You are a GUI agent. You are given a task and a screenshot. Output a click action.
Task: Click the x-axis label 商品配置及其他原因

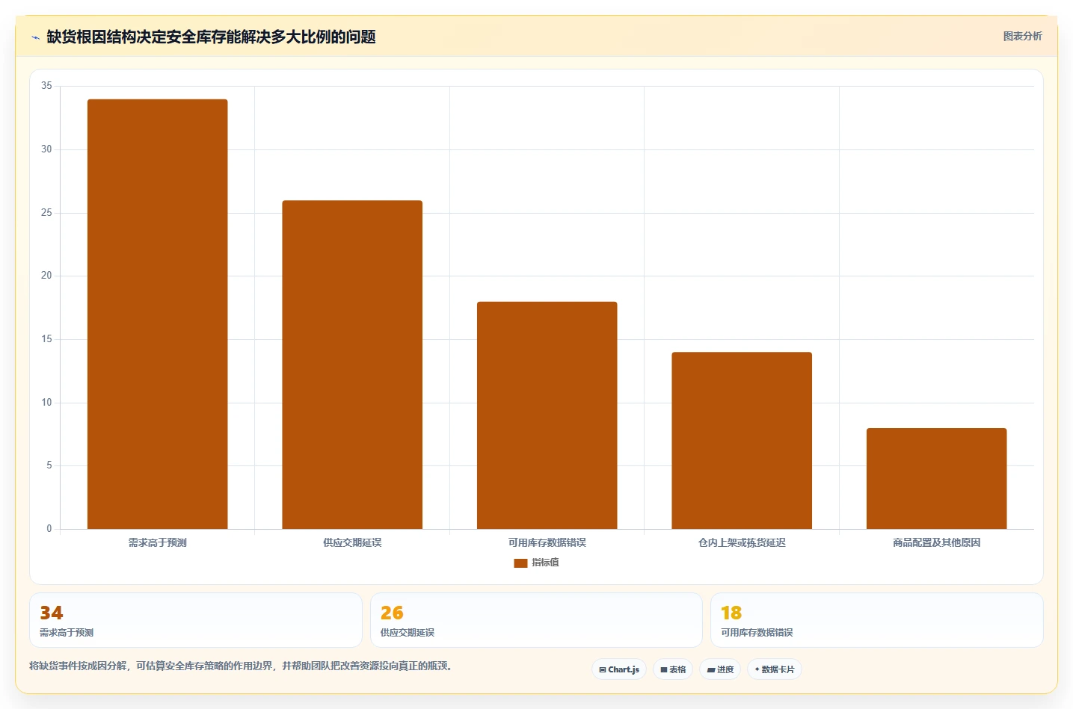click(x=936, y=542)
